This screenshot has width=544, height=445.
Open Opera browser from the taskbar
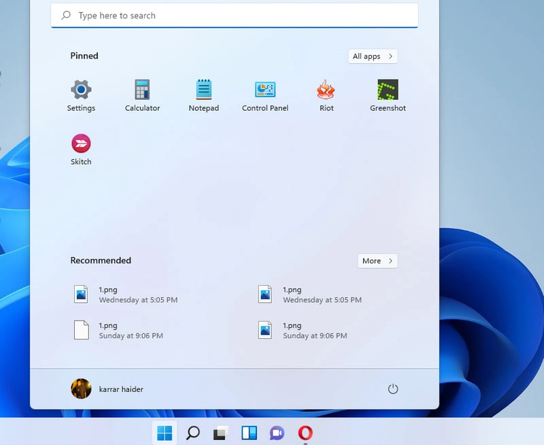pos(304,433)
